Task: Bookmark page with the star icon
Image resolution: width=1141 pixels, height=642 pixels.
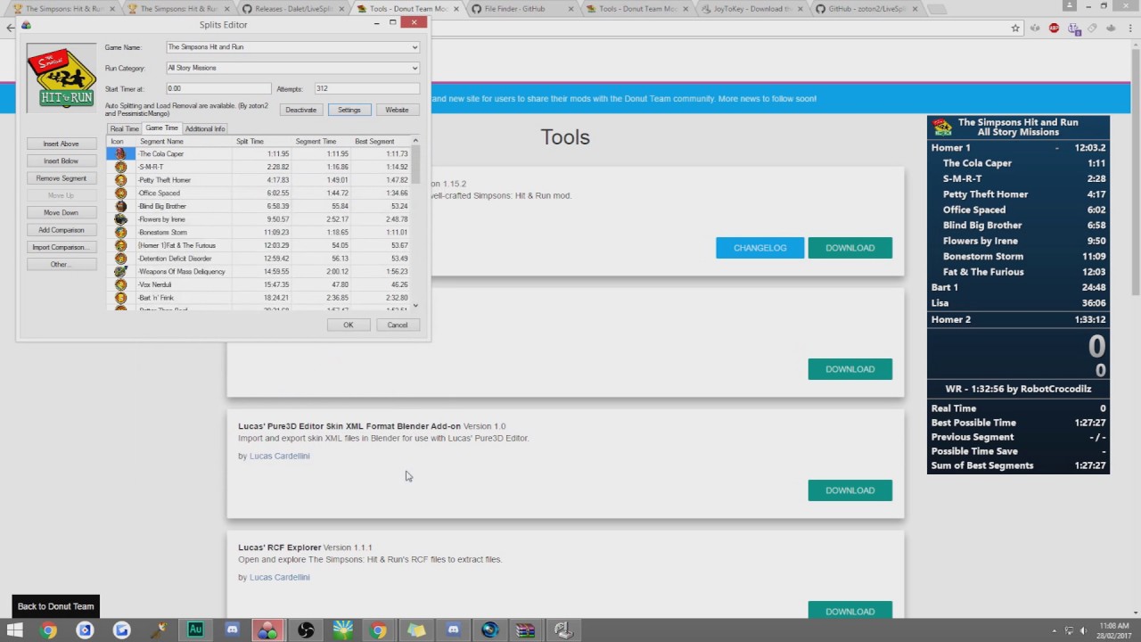Action: [x=1015, y=28]
